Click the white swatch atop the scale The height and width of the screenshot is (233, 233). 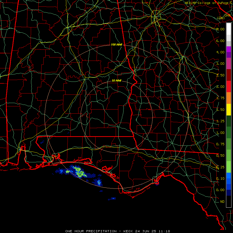(x=229, y=29)
